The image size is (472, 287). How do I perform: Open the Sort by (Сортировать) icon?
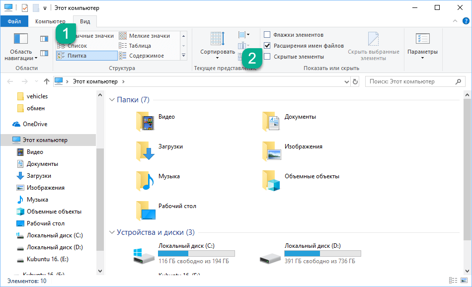point(217,40)
